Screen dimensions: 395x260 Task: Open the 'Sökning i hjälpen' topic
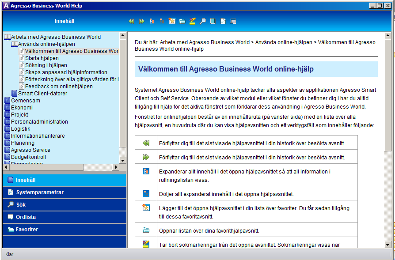point(46,65)
